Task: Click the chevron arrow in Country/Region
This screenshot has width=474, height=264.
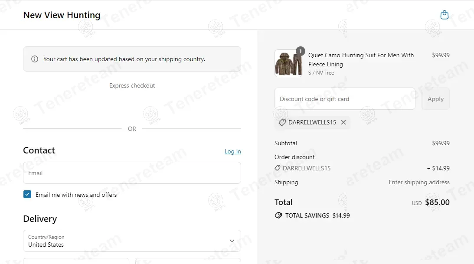Action: click(232, 241)
